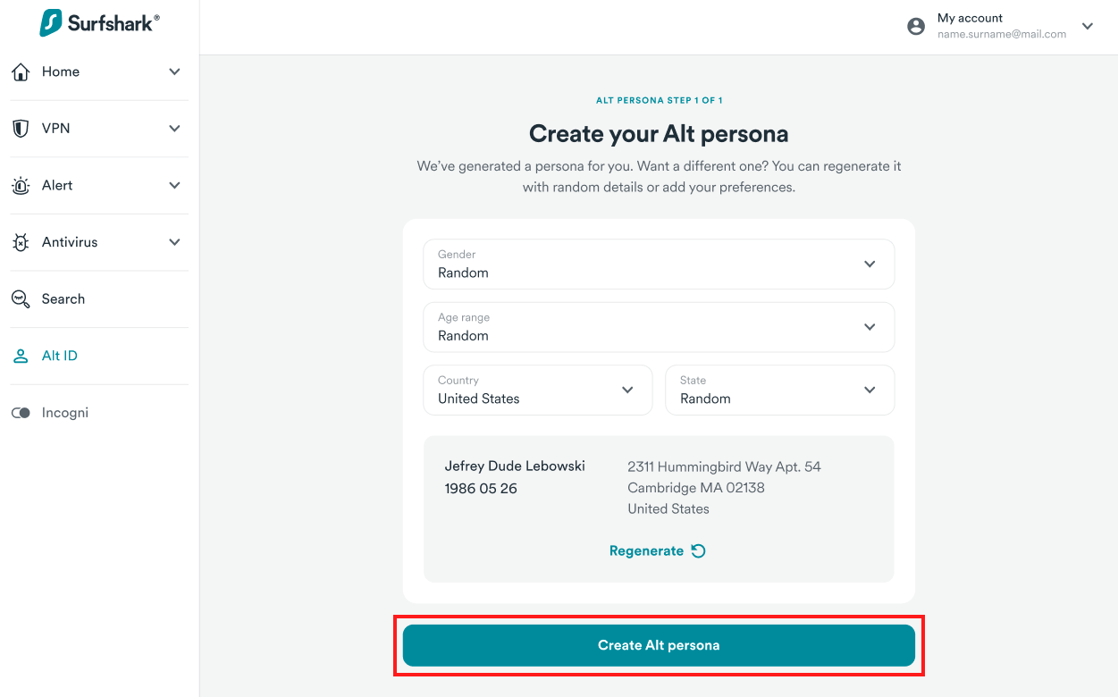1118x697 pixels.
Task: Click the circular regenerate arrow icon
Action: point(699,550)
